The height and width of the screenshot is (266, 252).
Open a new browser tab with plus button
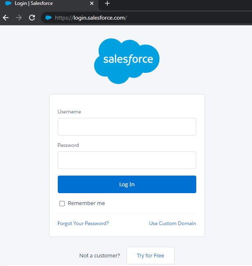click(x=107, y=4)
